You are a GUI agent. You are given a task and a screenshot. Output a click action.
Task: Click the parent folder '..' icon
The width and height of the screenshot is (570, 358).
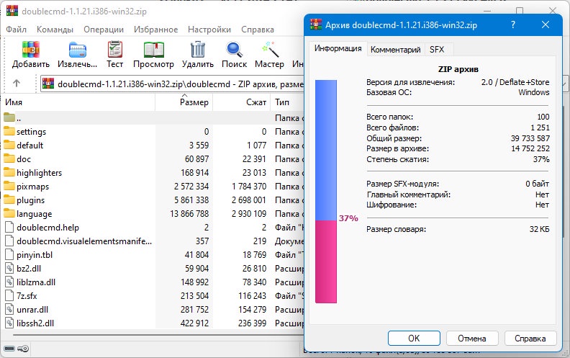coord(9,117)
